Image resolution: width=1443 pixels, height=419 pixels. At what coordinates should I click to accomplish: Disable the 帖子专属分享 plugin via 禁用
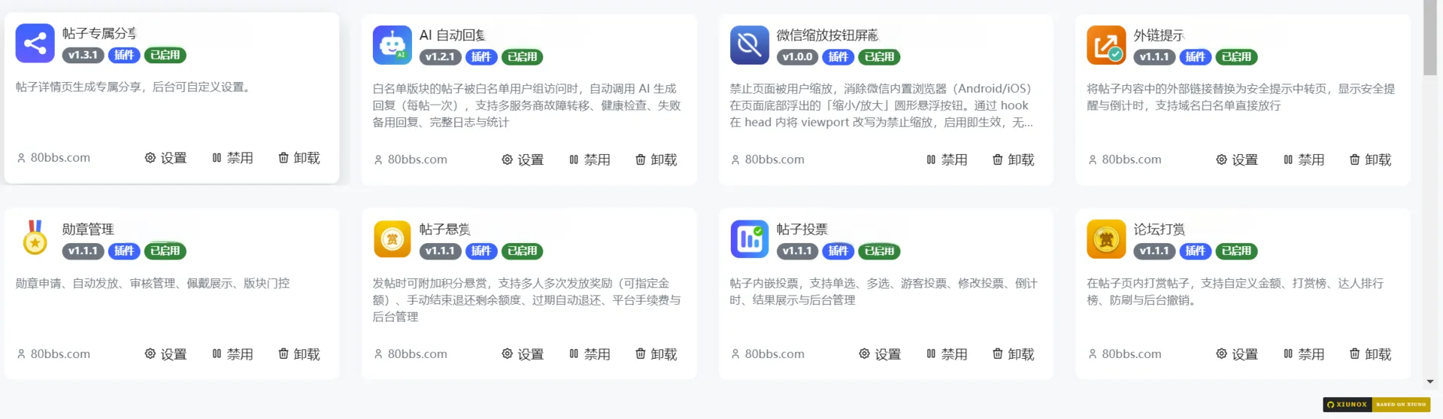232,158
